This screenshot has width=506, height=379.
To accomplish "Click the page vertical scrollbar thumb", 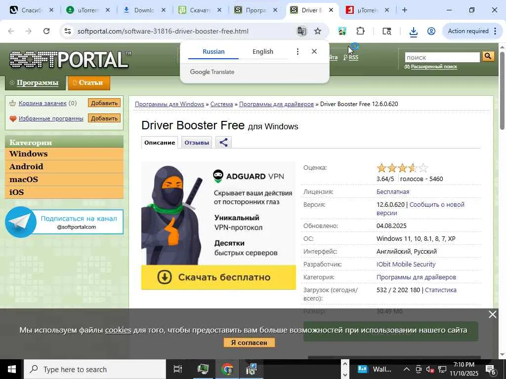I will (502, 90).
